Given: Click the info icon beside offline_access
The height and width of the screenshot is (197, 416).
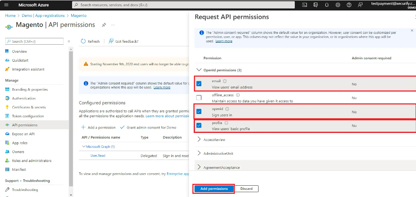Looking at the screenshot, I should pos(238,95).
